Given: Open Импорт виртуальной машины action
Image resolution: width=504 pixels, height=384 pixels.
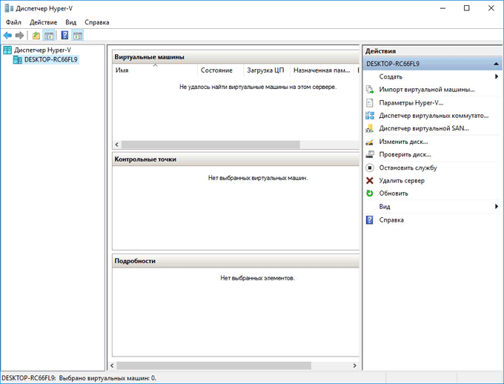Looking at the screenshot, I should tap(426, 90).
